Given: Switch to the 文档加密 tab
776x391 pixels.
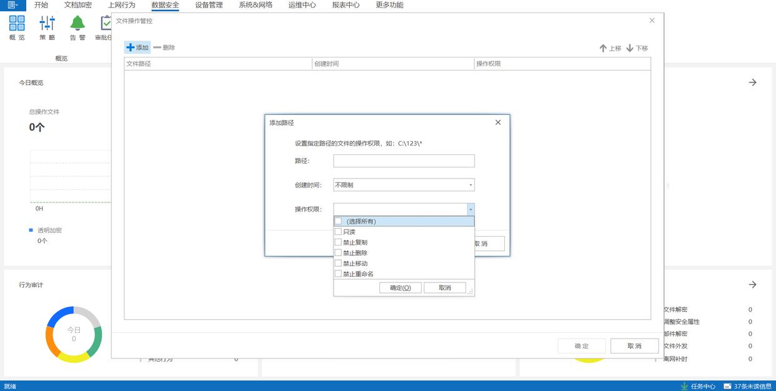Looking at the screenshot, I should [x=78, y=5].
